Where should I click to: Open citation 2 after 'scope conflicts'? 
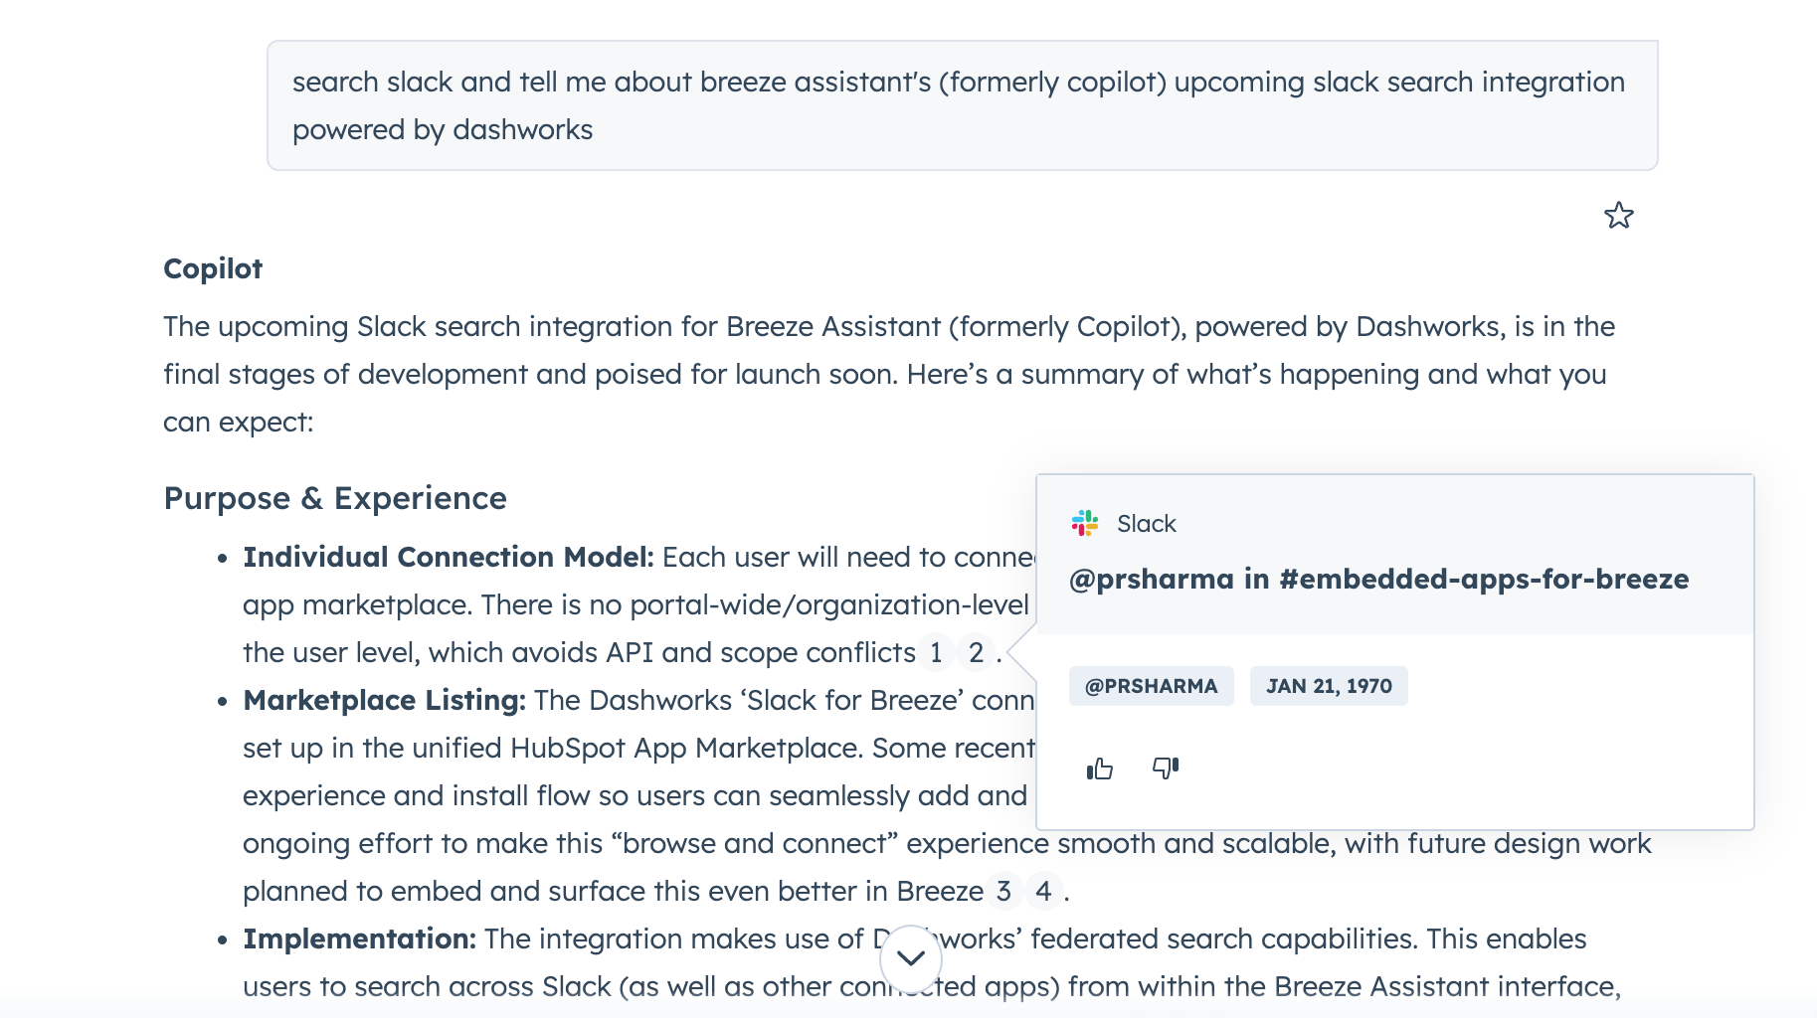tap(977, 652)
